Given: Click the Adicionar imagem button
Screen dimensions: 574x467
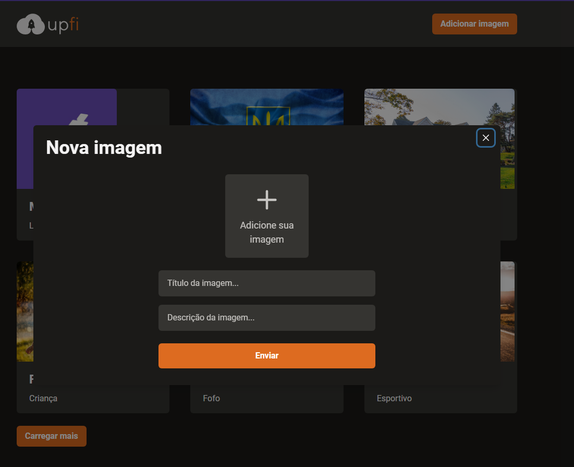Looking at the screenshot, I should (x=474, y=24).
